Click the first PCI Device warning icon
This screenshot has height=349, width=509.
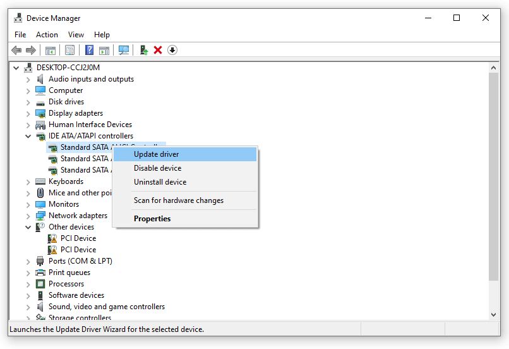click(52, 238)
